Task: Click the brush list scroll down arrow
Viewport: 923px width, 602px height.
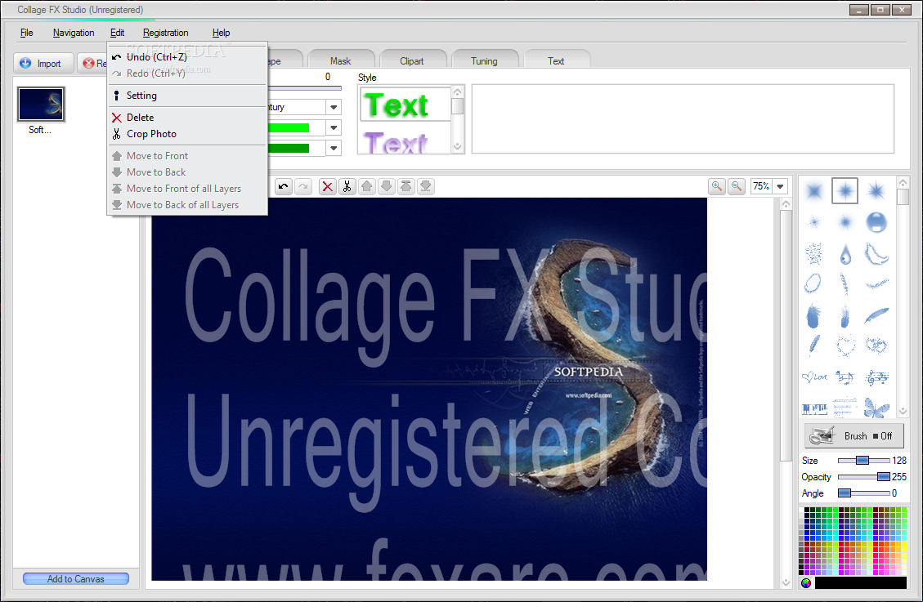Action: [x=903, y=411]
